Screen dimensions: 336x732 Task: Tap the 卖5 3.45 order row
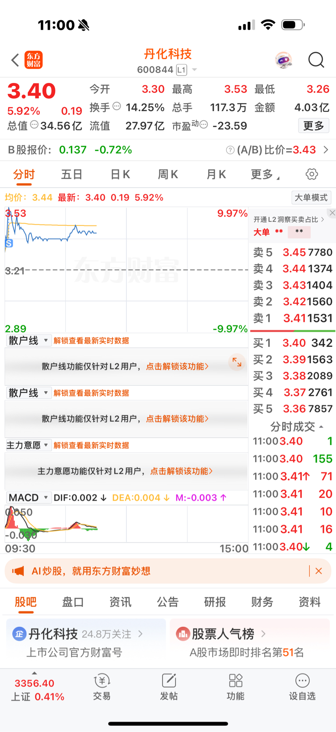[293, 252]
